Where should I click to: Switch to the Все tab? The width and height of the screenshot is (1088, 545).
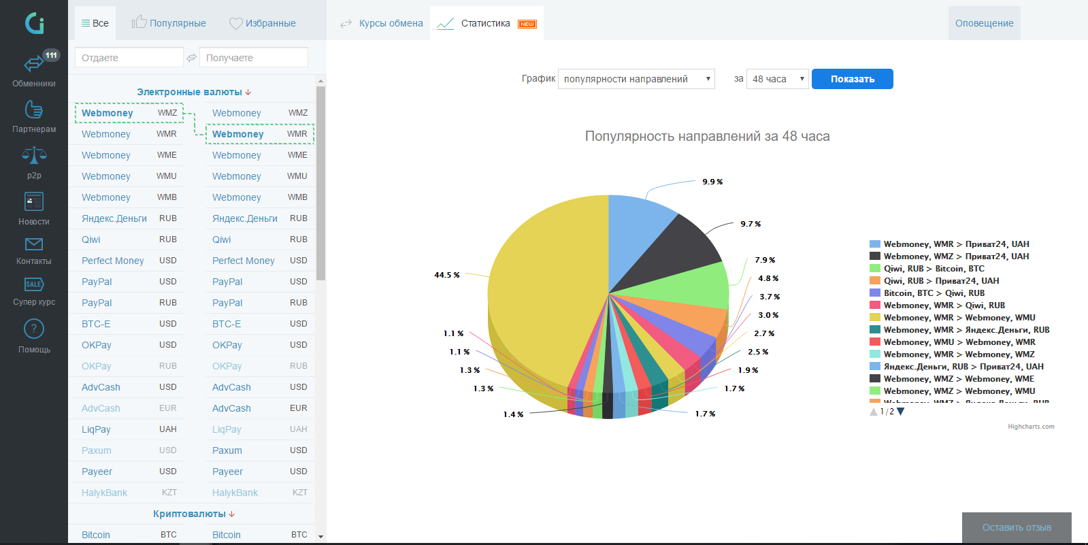tap(95, 23)
